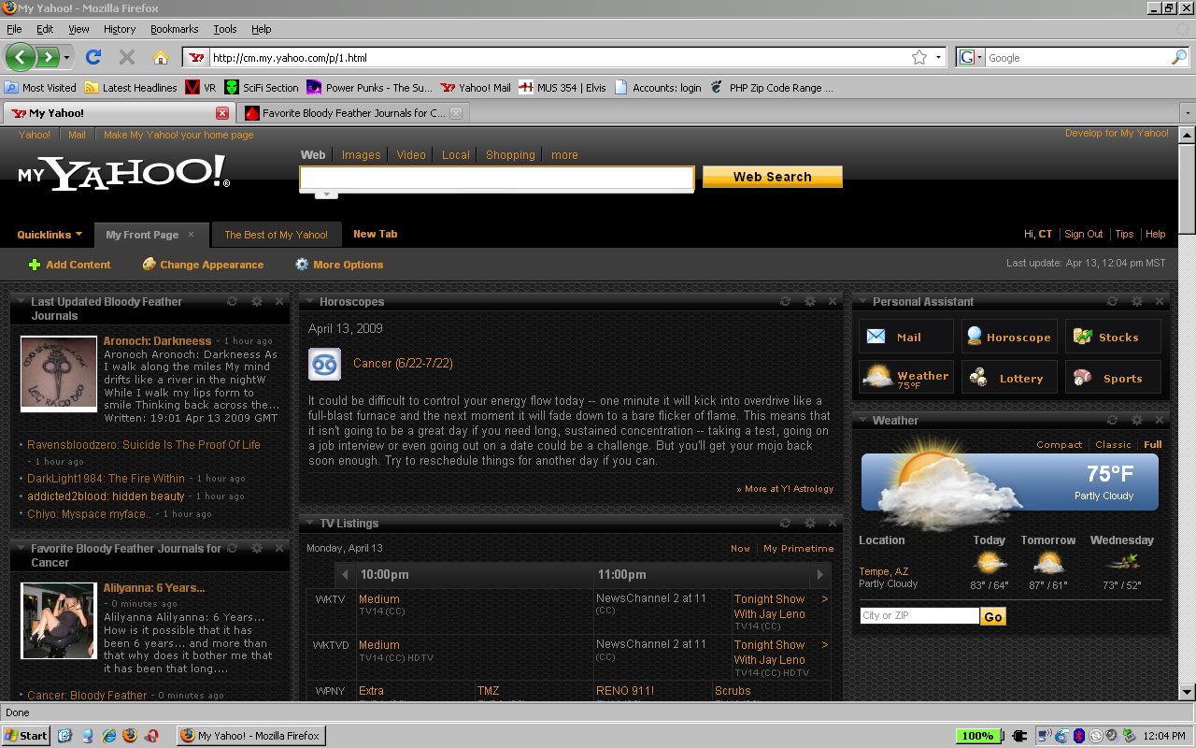Refresh the Horoscopes module
This screenshot has height=748, width=1196.
pyautogui.click(x=785, y=302)
